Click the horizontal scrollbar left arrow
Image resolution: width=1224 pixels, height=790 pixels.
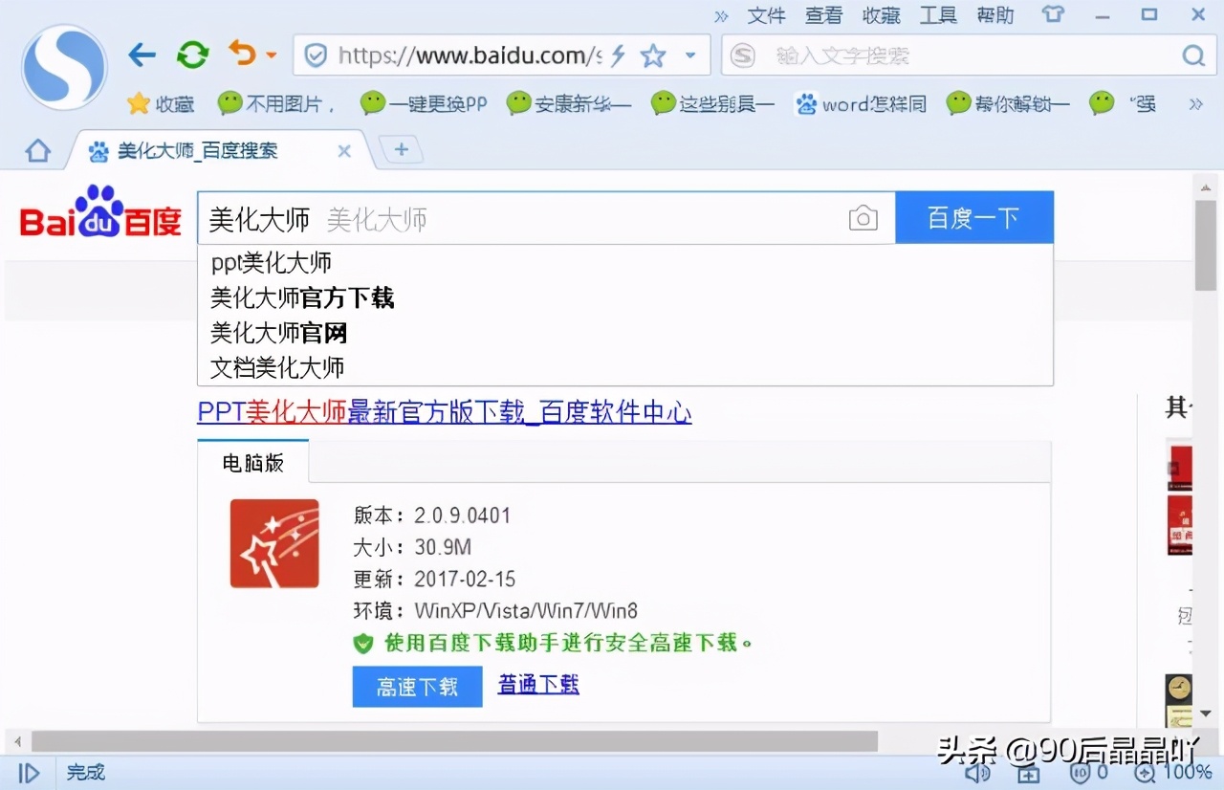point(15,741)
